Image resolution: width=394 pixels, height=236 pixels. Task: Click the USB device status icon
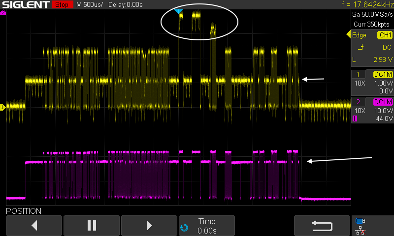pyautogui.click(x=361, y=221)
